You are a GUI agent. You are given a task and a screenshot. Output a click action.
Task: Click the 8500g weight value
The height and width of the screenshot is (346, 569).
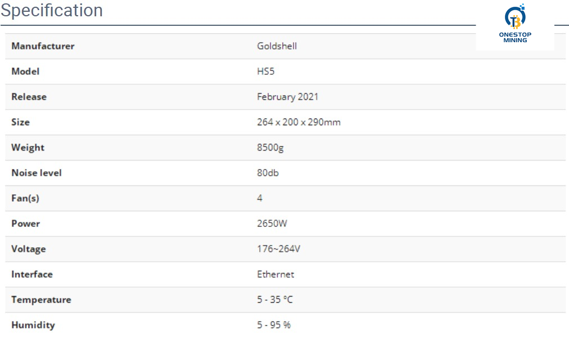click(x=270, y=147)
